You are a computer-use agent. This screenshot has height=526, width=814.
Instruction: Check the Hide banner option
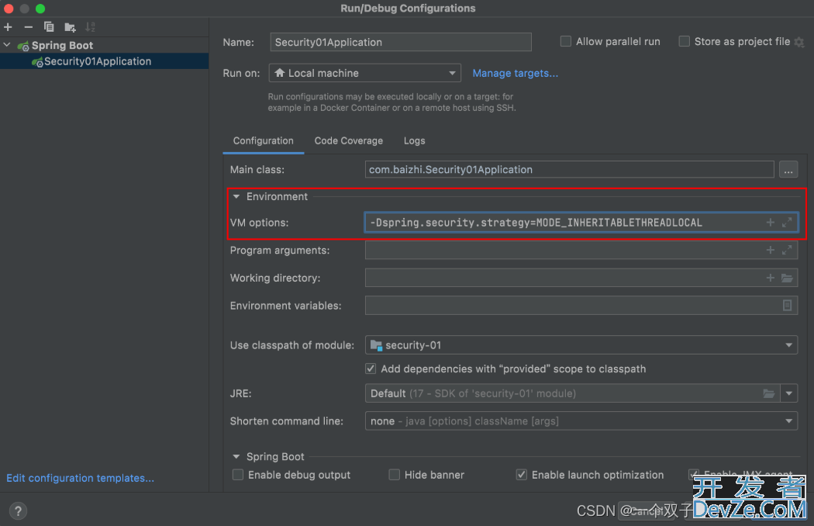[395, 475]
